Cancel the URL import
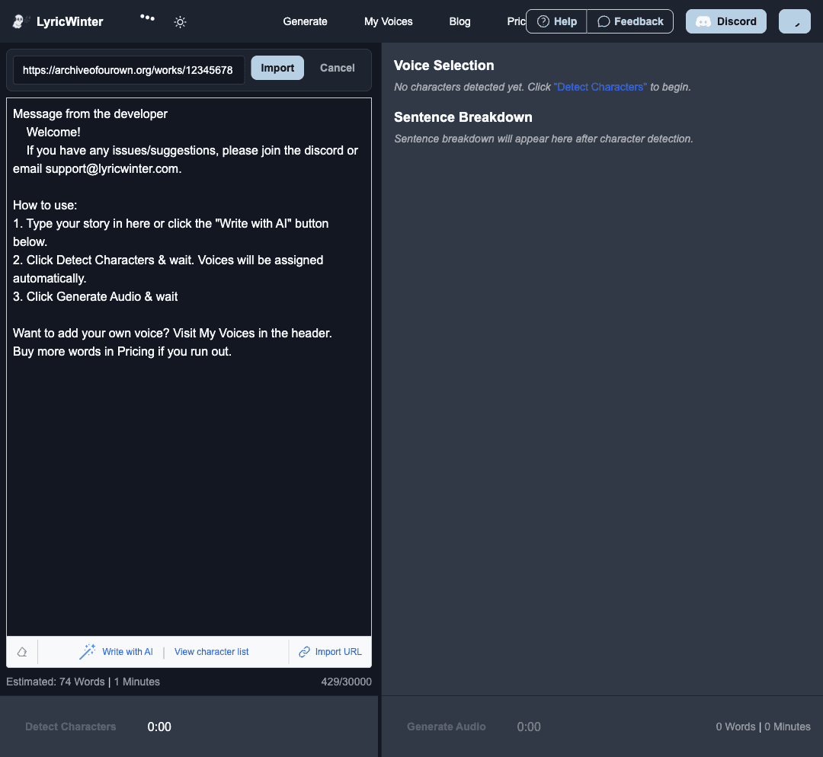The height and width of the screenshot is (757, 823). pyautogui.click(x=338, y=68)
